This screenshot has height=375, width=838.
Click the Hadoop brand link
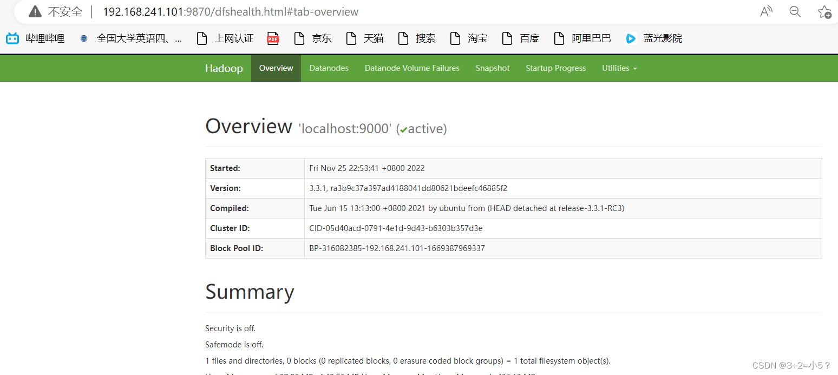pyautogui.click(x=224, y=68)
